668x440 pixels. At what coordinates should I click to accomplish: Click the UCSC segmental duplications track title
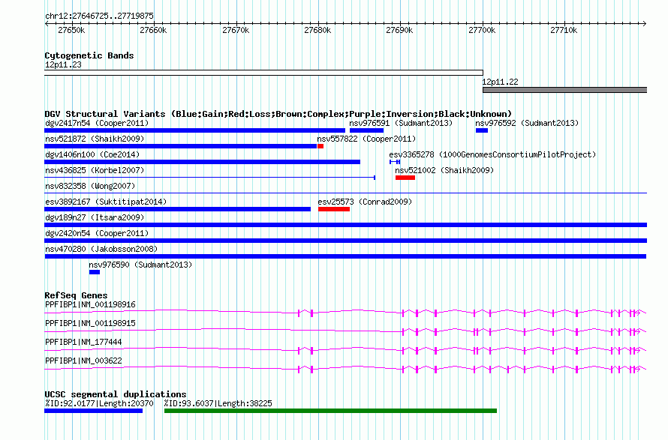pyautogui.click(x=116, y=394)
